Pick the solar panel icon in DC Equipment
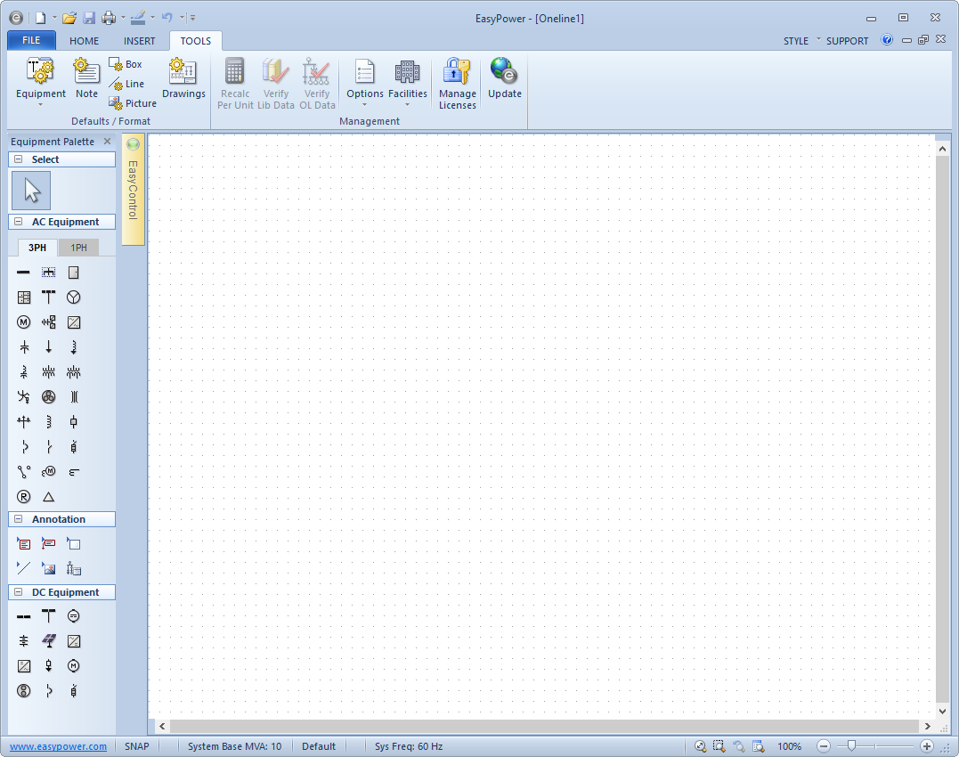Image resolution: width=959 pixels, height=757 pixels. click(49, 641)
